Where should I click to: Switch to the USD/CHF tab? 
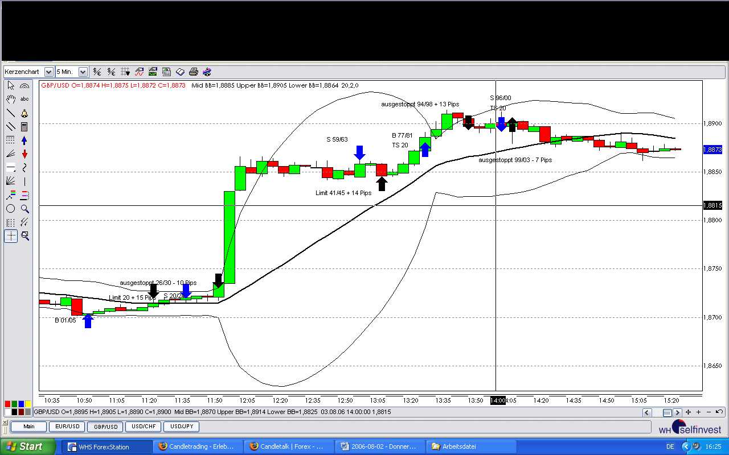click(144, 427)
